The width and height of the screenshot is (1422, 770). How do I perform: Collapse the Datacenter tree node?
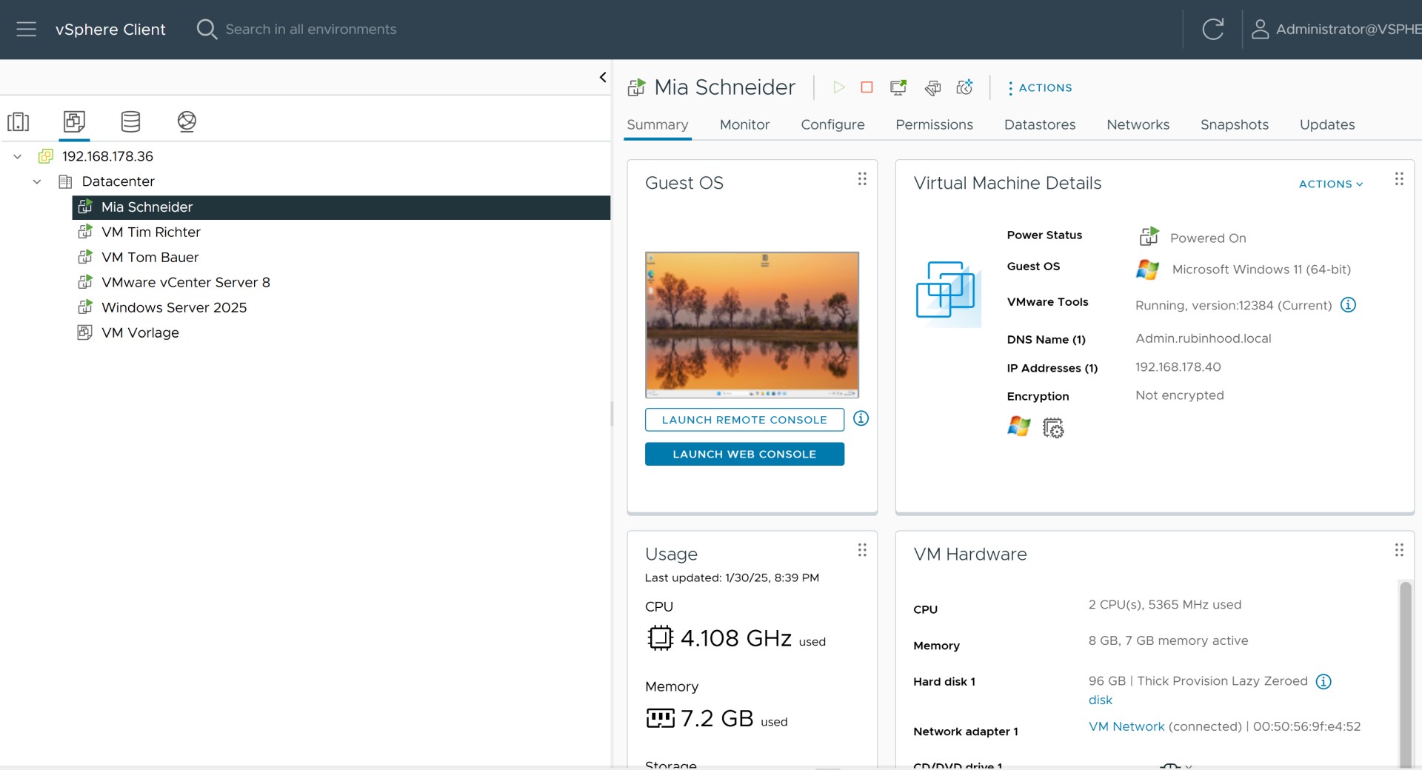tap(37, 181)
